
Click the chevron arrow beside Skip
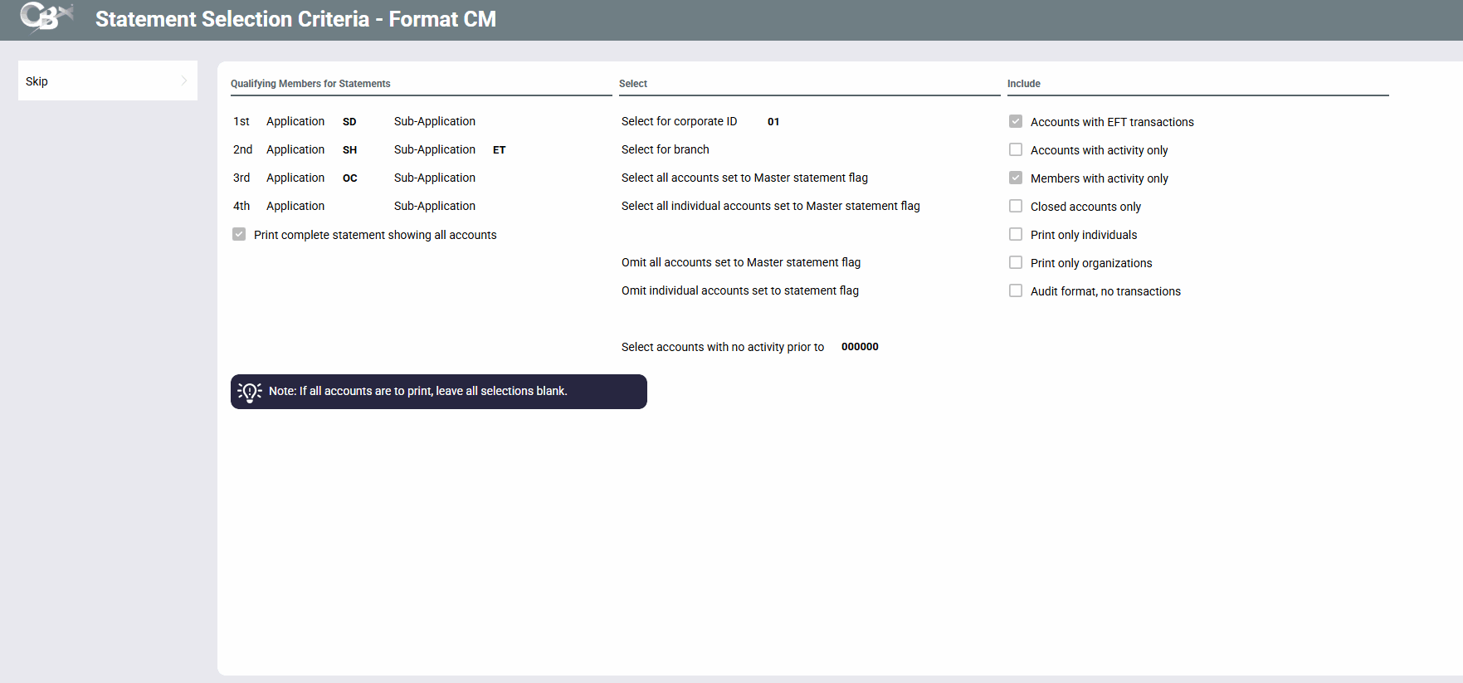tap(183, 80)
